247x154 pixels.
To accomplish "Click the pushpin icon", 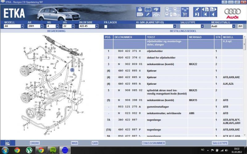I will 197,9.
